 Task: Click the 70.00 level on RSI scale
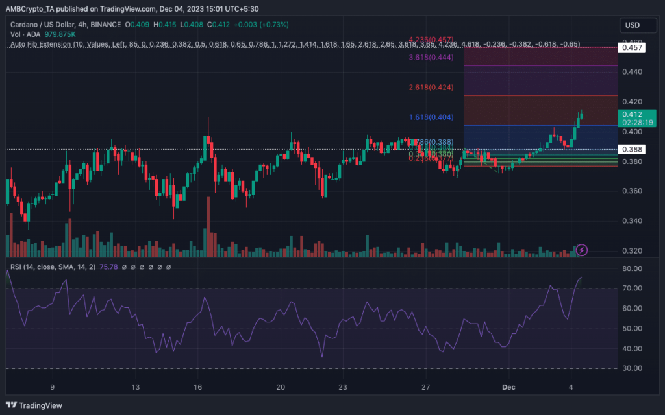[x=633, y=289]
